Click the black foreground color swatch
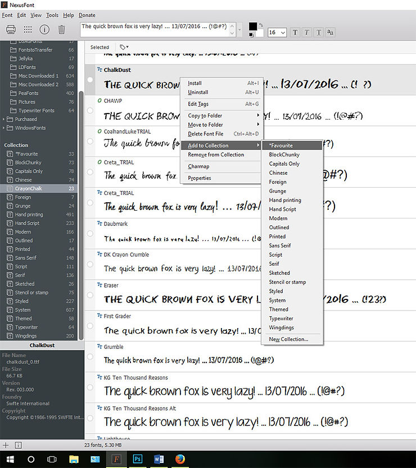Screen dimensions: 416x468 pyautogui.click(x=252, y=26)
